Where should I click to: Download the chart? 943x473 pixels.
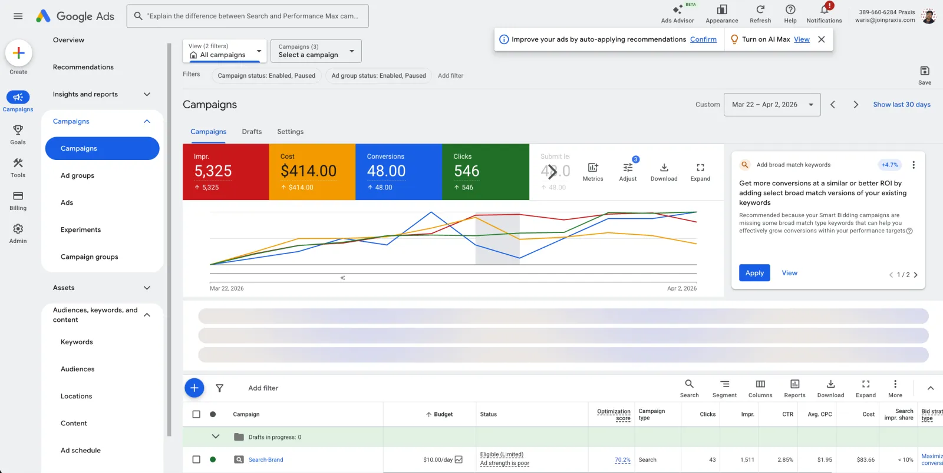664,172
